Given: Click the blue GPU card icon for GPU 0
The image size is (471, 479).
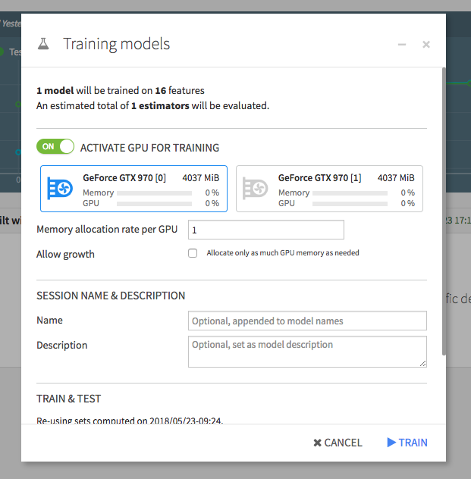Looking at the screenshot, I should 60,189.
